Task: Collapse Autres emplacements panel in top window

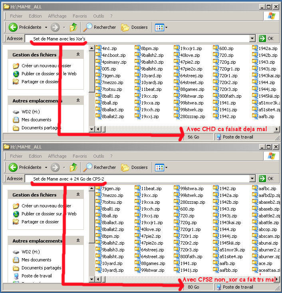Action: 78,100
